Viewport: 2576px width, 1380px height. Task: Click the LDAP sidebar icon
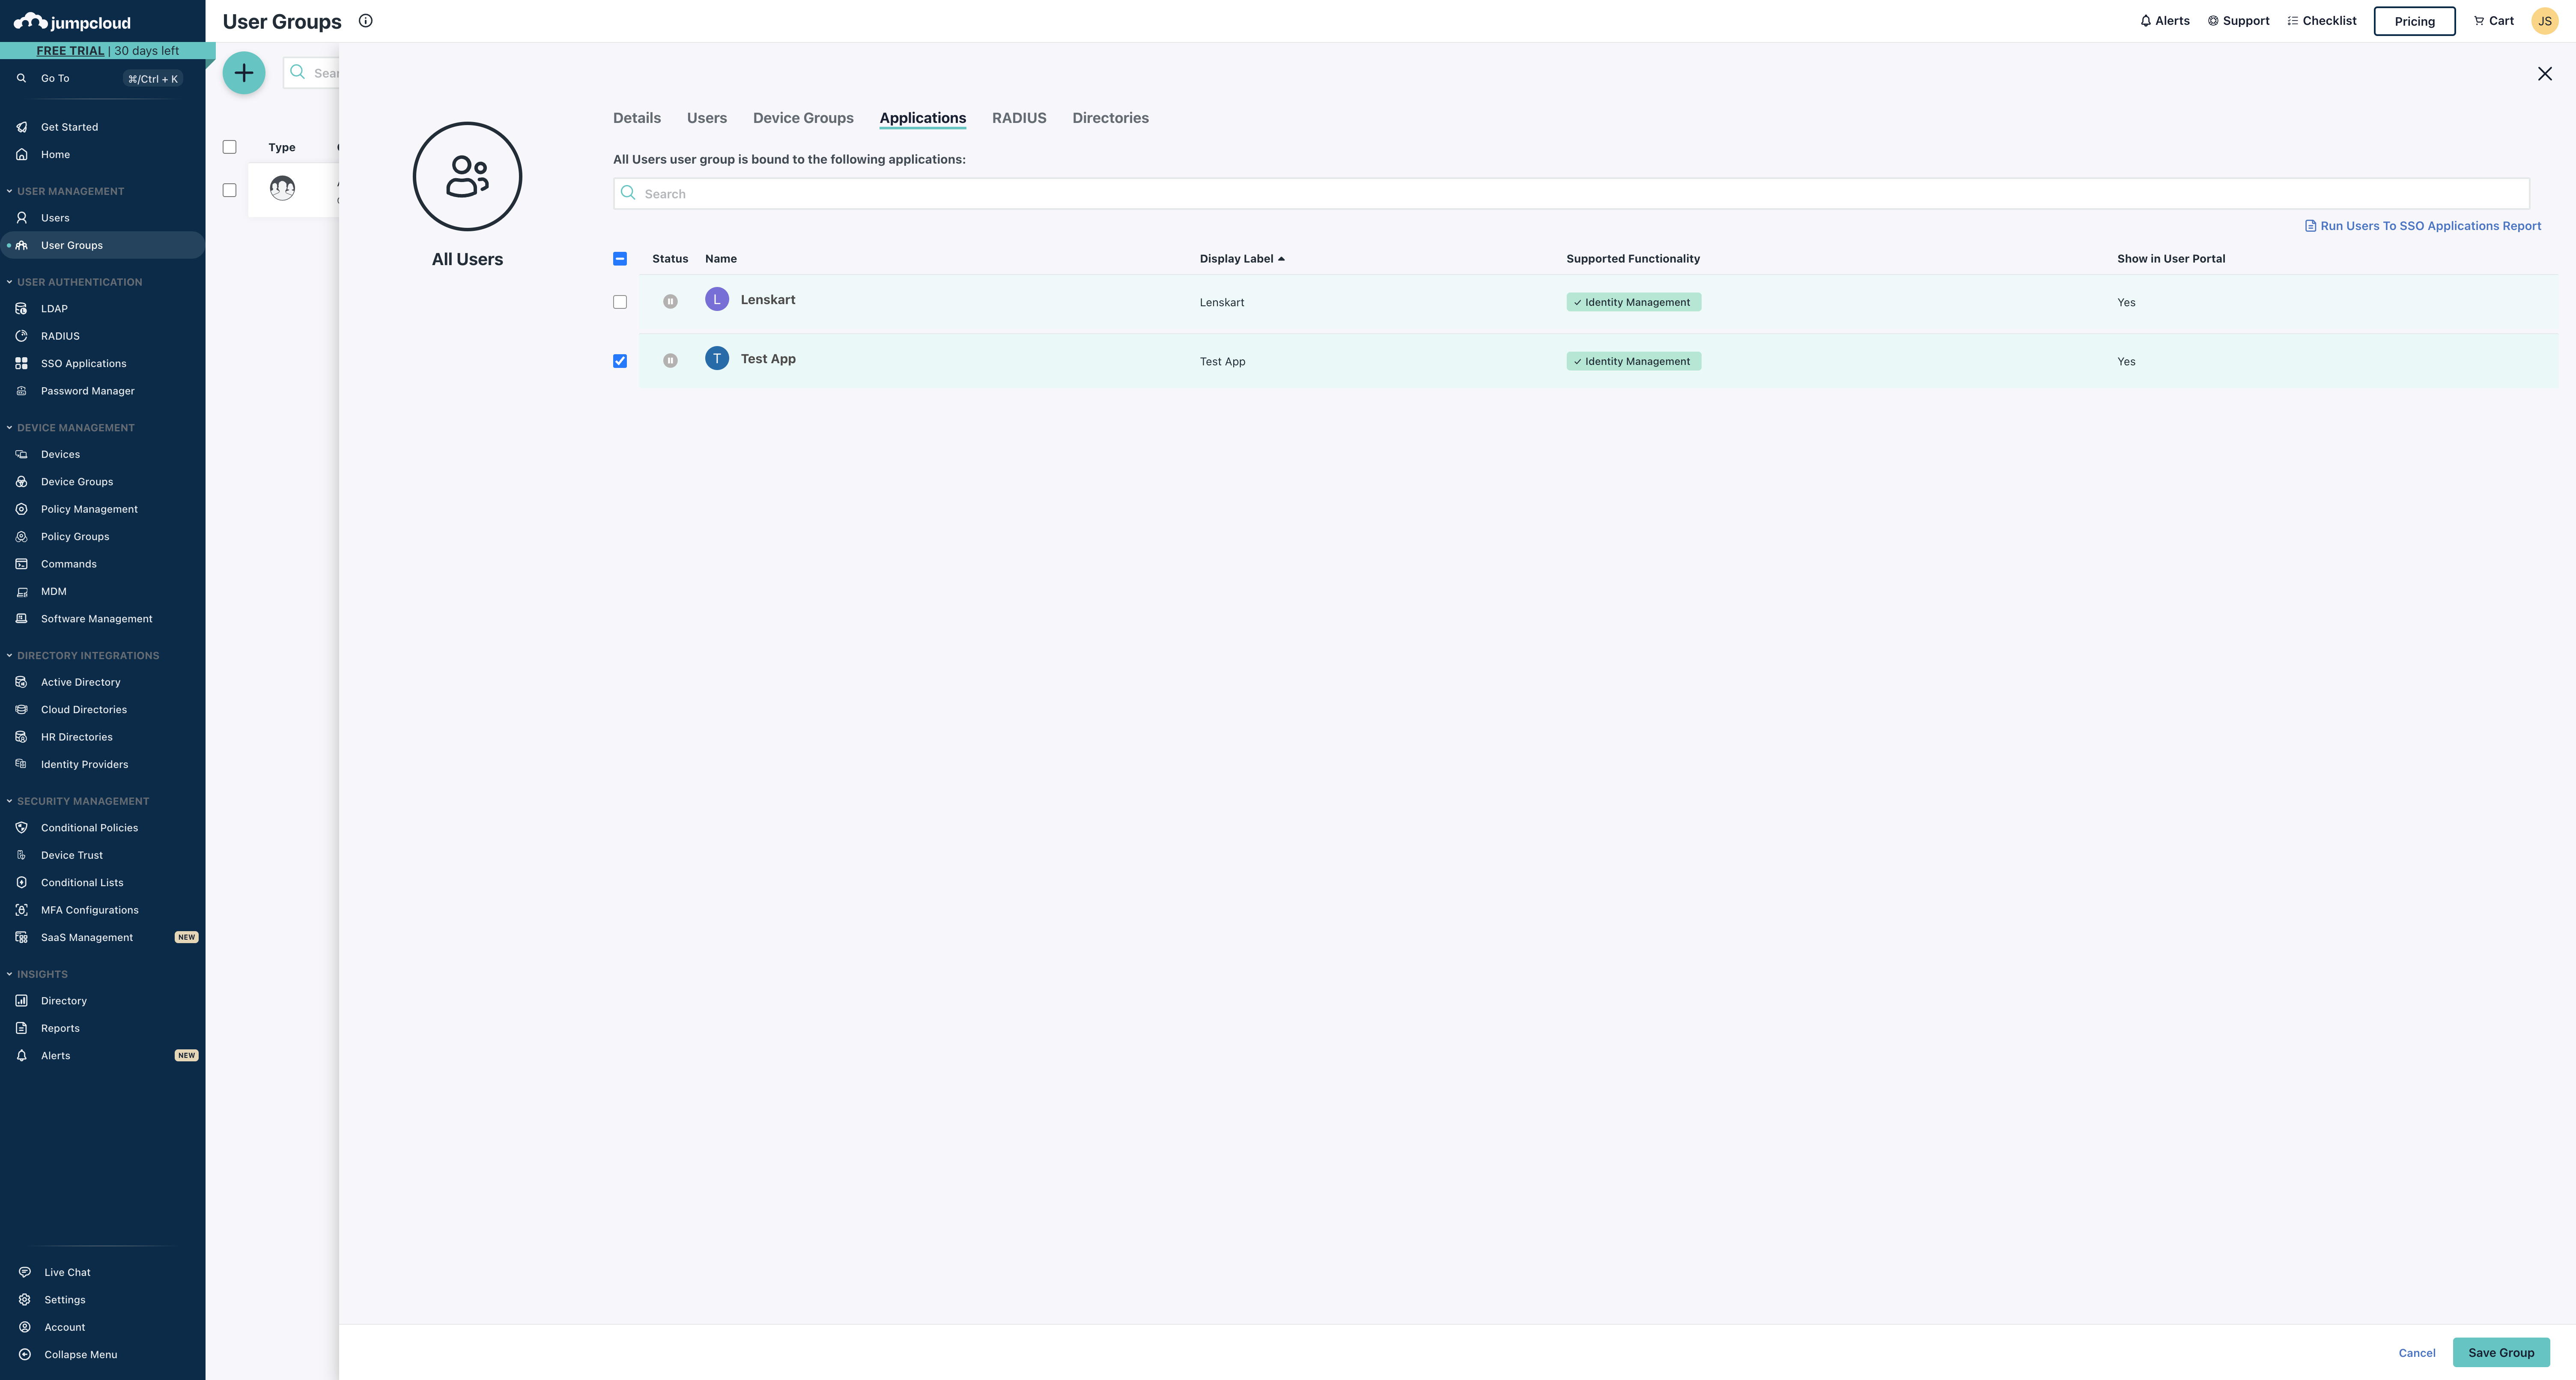21,308
